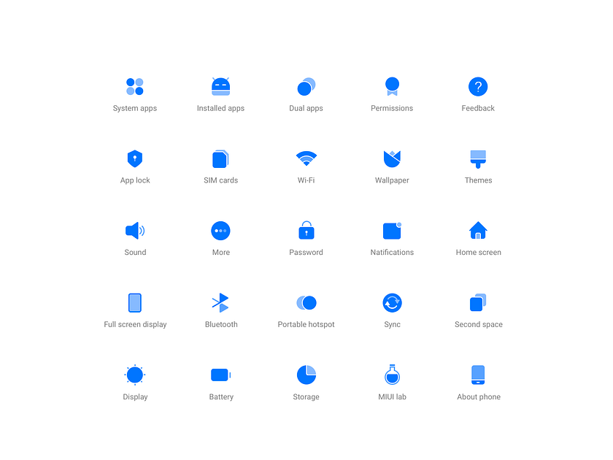Select the Themes brush icon
613x460 pixels.
pyautogui.click(x=478, y=158)
